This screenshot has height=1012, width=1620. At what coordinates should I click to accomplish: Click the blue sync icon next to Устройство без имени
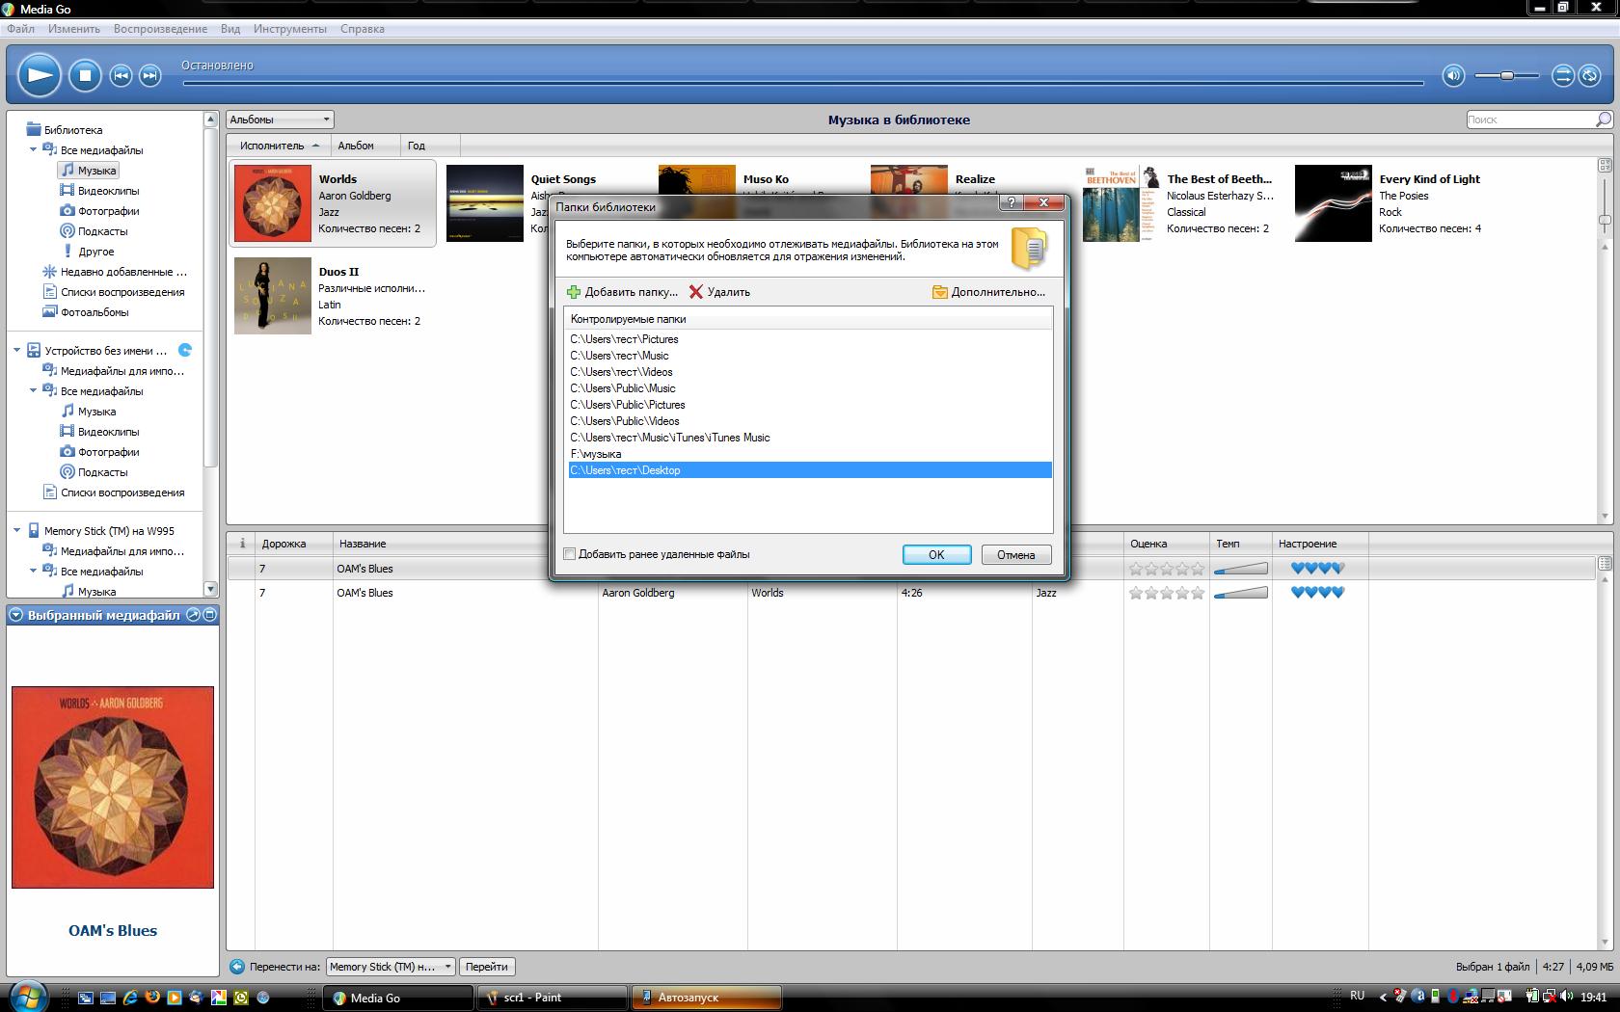click(x=185, y=350)
